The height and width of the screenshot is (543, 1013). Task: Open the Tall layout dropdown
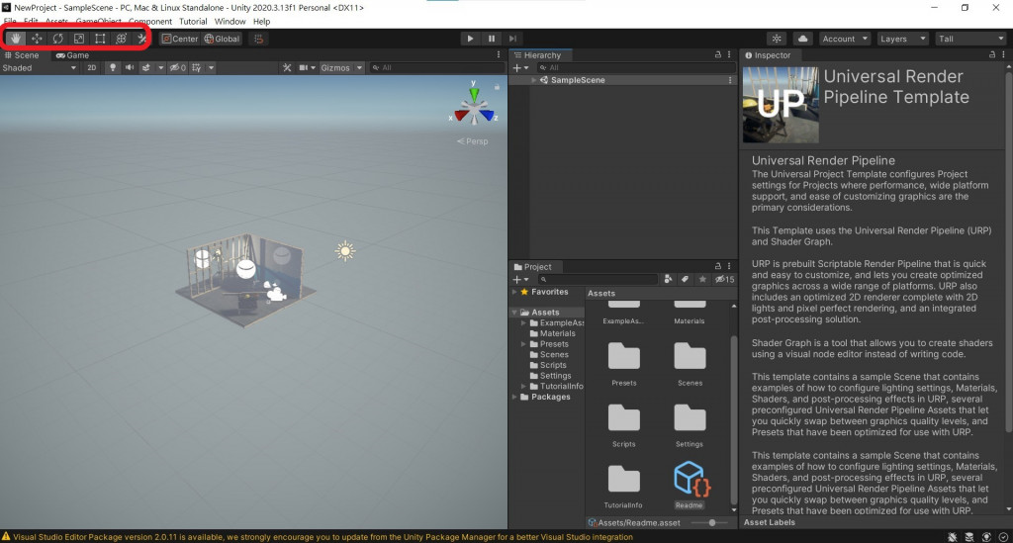(x=971, y=39)
